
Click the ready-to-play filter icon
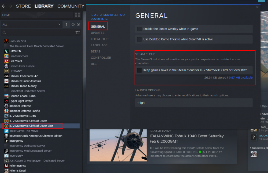(x=78, y=24)
